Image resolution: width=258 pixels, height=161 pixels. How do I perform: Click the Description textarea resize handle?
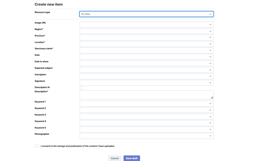click(212, 97)
